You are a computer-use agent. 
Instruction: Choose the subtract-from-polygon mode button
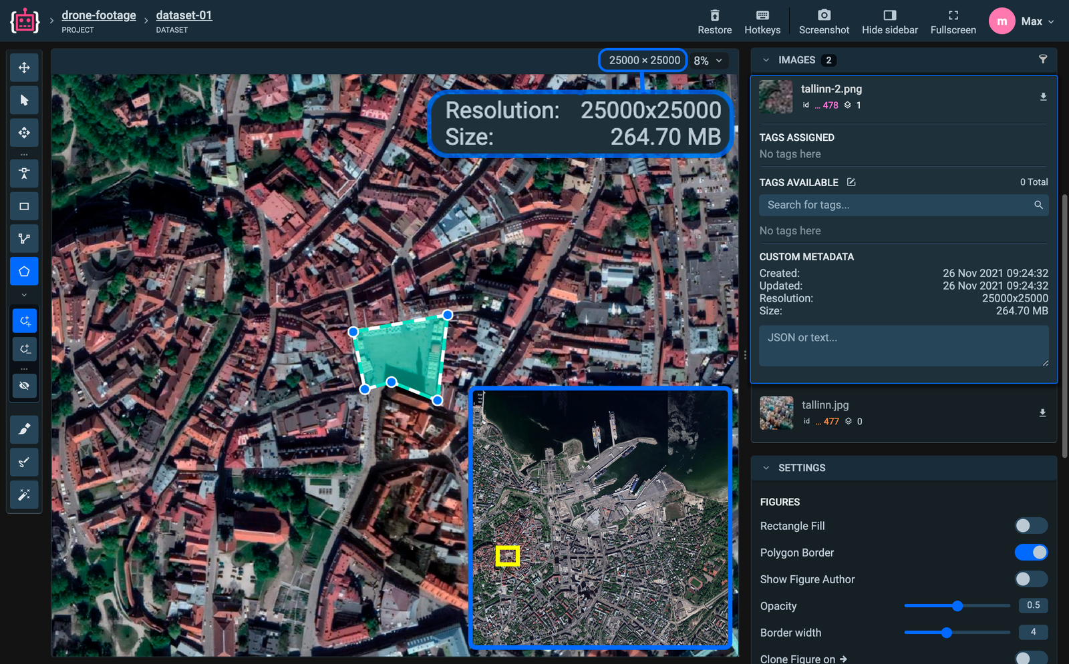[25, 349]
